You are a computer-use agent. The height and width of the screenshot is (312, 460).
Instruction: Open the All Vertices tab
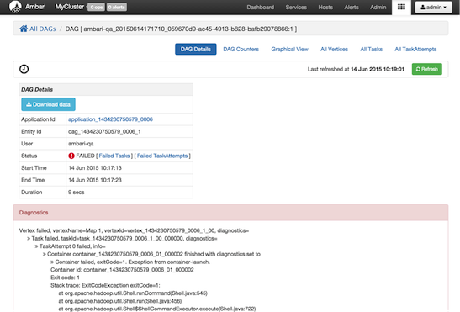point(334,50)
